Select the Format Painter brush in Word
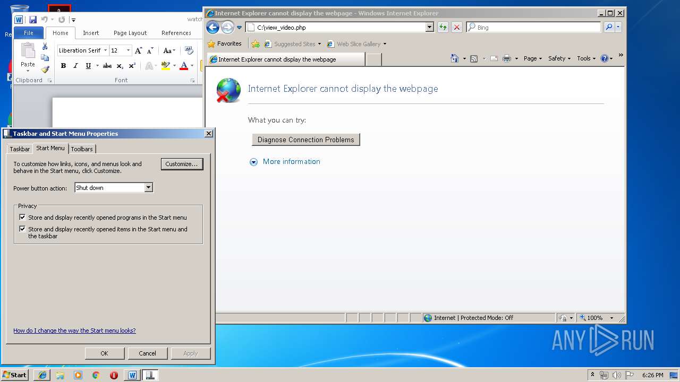 [45, 70]
